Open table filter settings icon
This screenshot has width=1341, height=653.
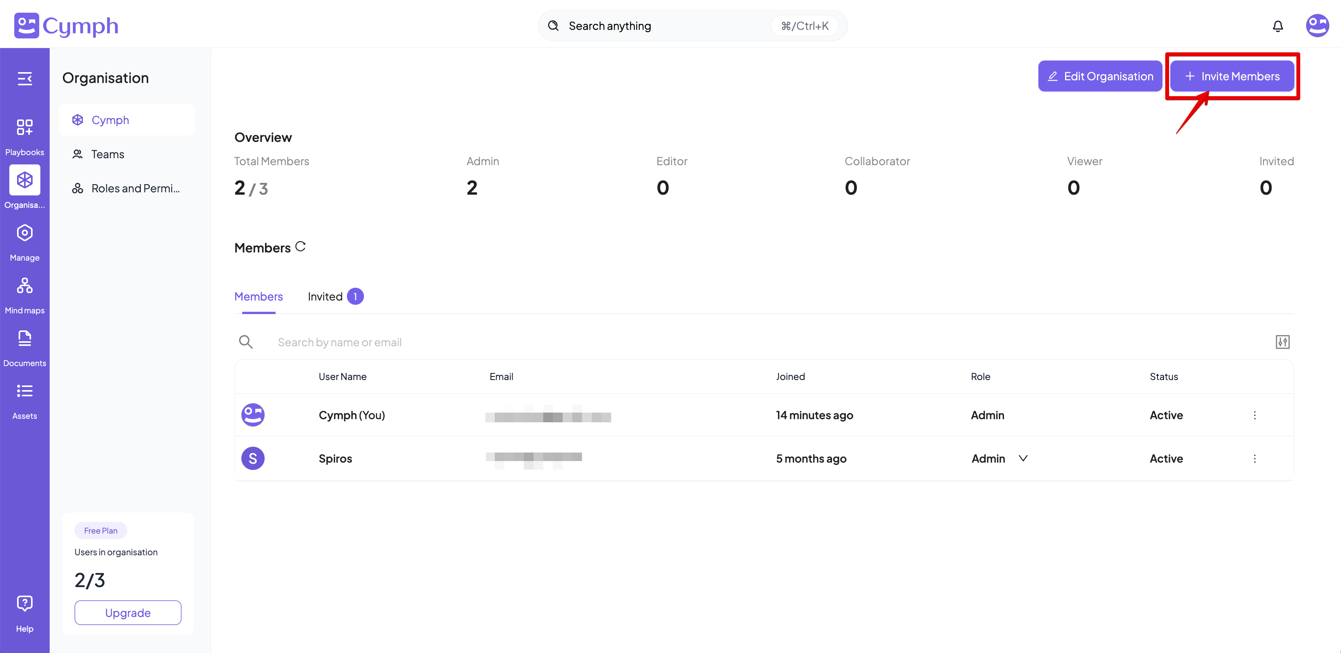tap(1282, 342)
